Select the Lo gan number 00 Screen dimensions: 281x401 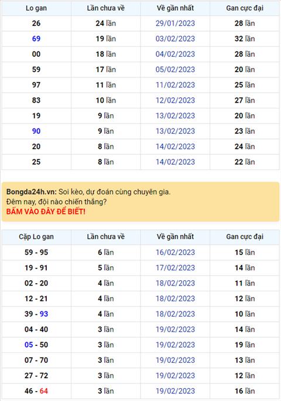click(36, 54)
